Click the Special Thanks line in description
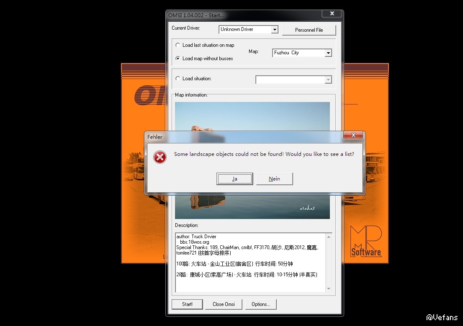The height and width of the screenshot is (326, 463). [x=247, y=247]
